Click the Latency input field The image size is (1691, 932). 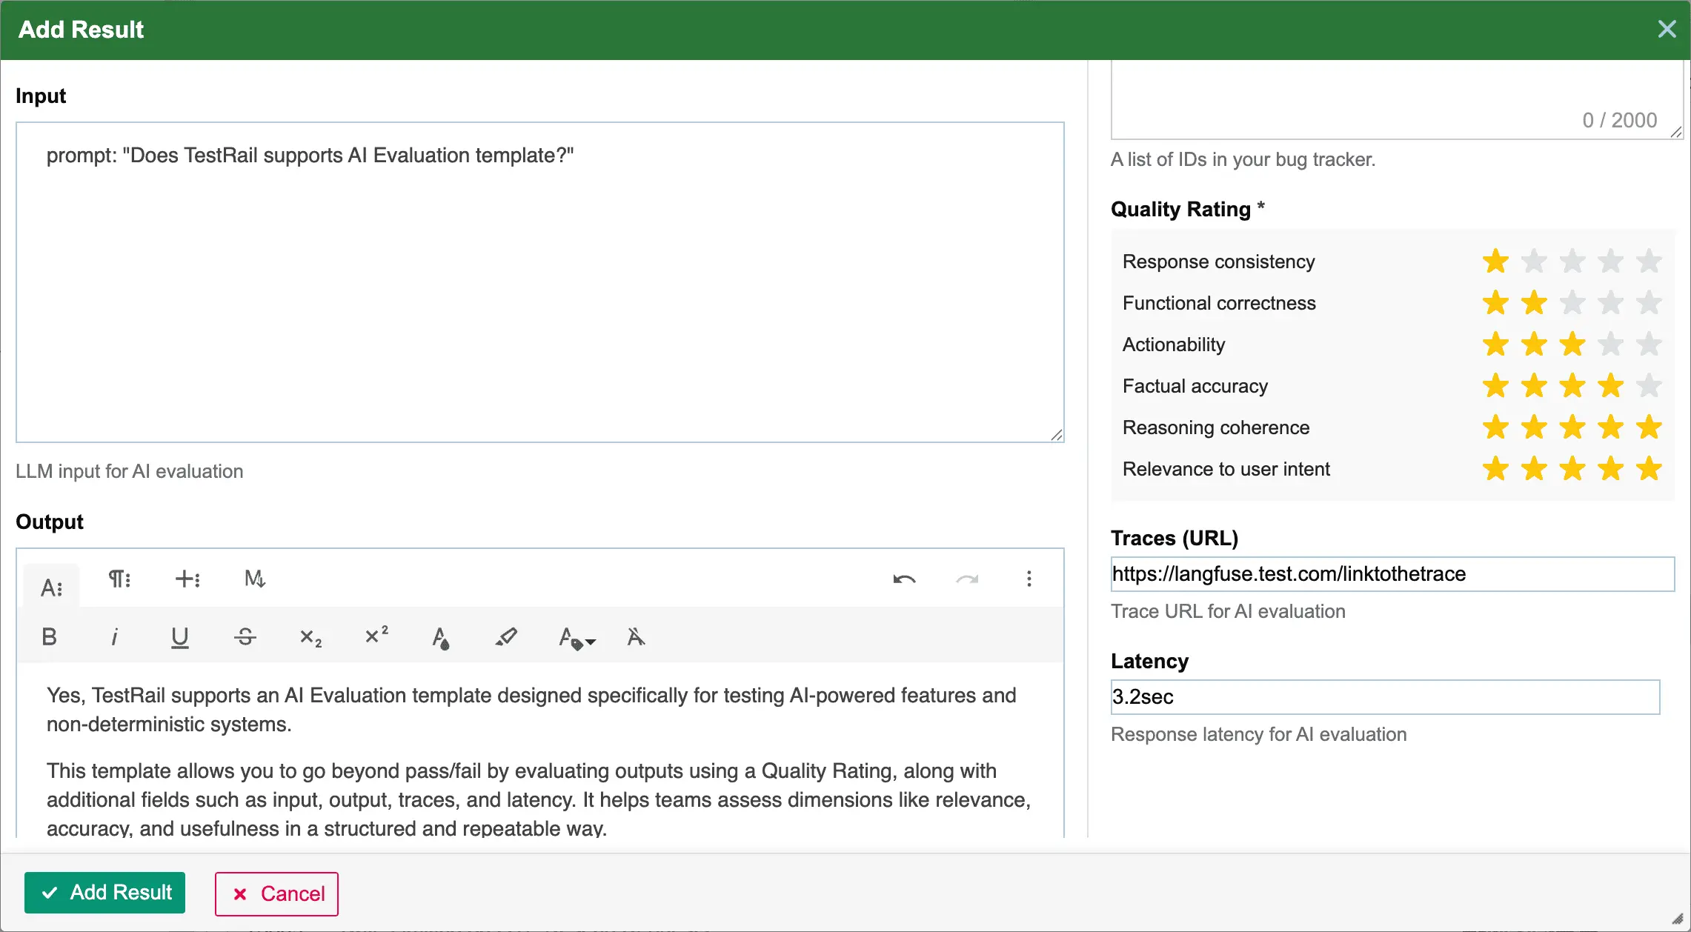coord(1385,697)
